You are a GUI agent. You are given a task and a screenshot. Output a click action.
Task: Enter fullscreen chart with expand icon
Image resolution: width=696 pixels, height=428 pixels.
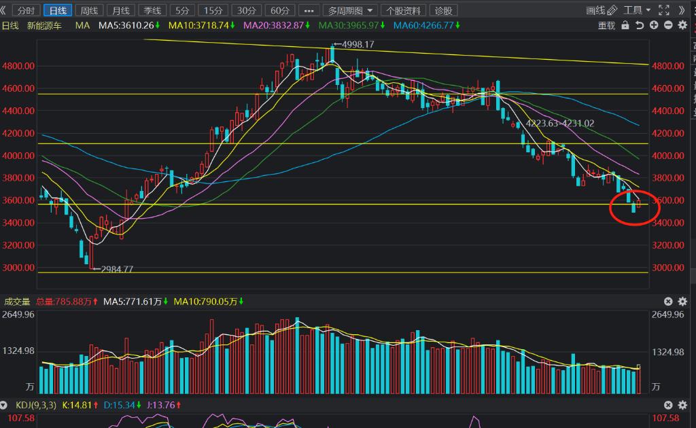point(663,10)
